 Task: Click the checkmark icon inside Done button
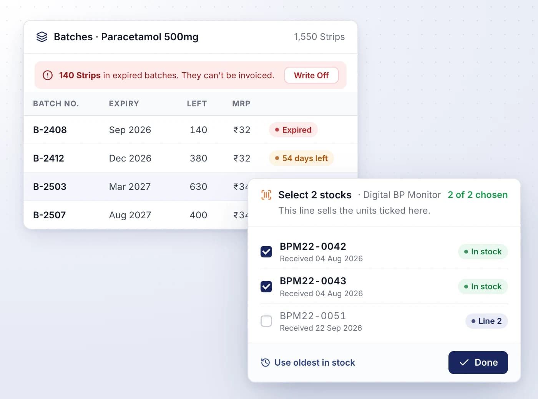tap(464, 363)
